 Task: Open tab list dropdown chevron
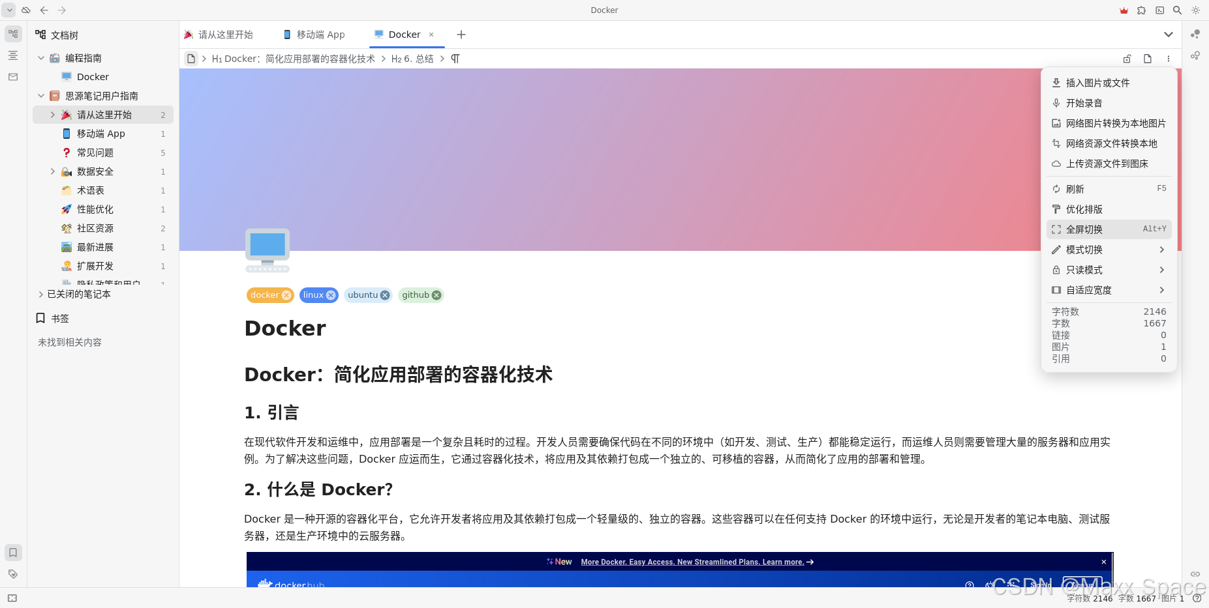(x=1169, y=35)
